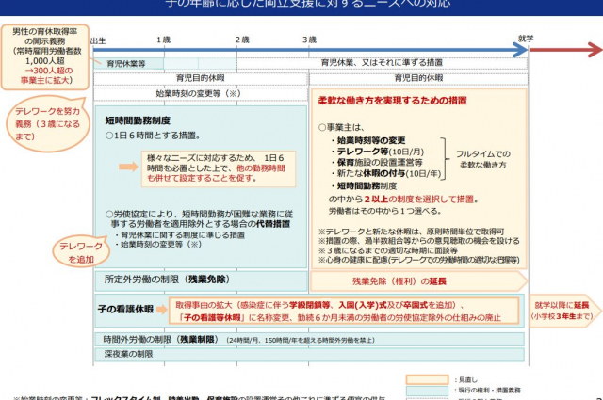Click the 2歳 timeline label
Viewport: 603px width, 400px height.
tap(242, 40)
